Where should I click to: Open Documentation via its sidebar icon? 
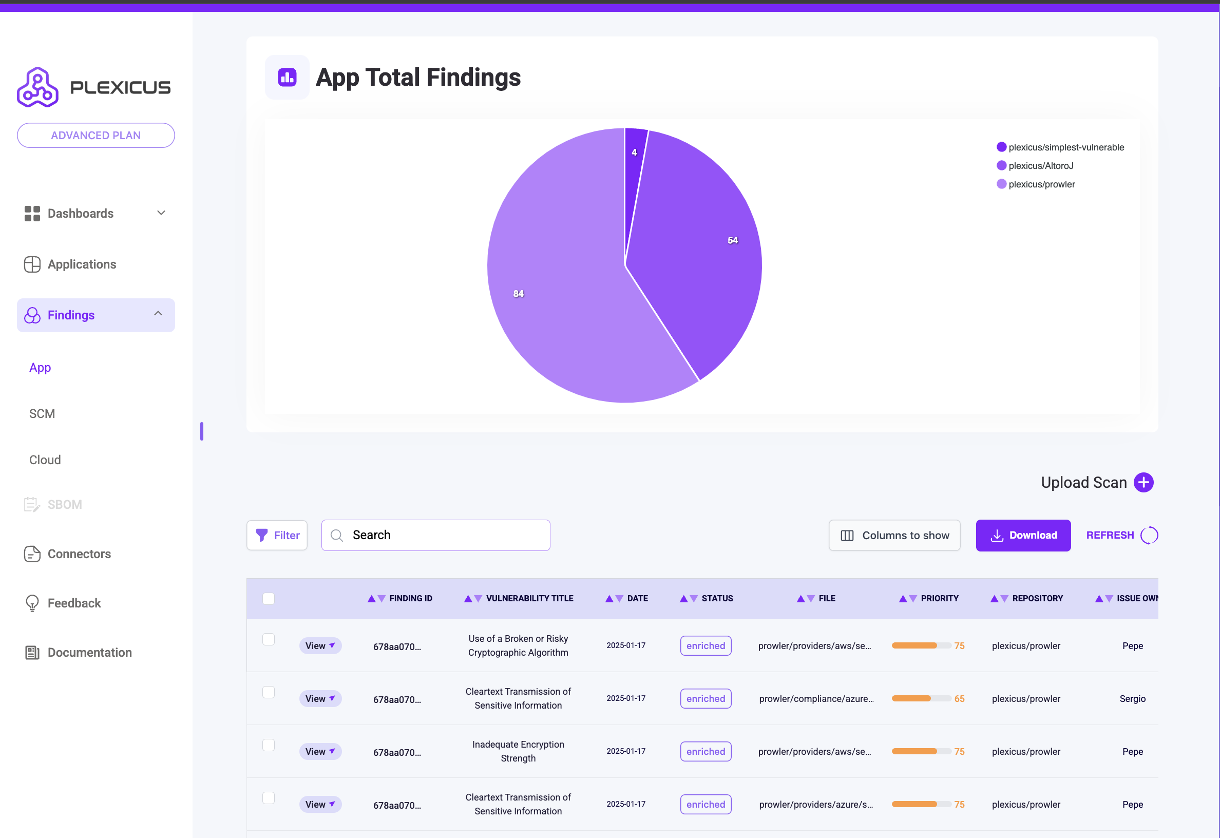32,652
